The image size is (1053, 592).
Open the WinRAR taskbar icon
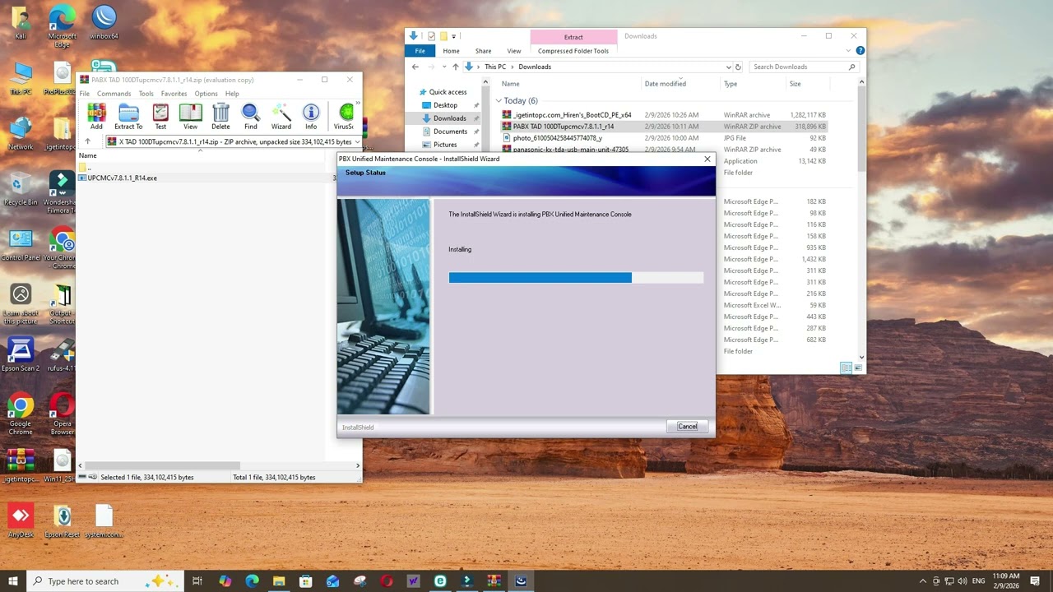click(x=494, y=581)
